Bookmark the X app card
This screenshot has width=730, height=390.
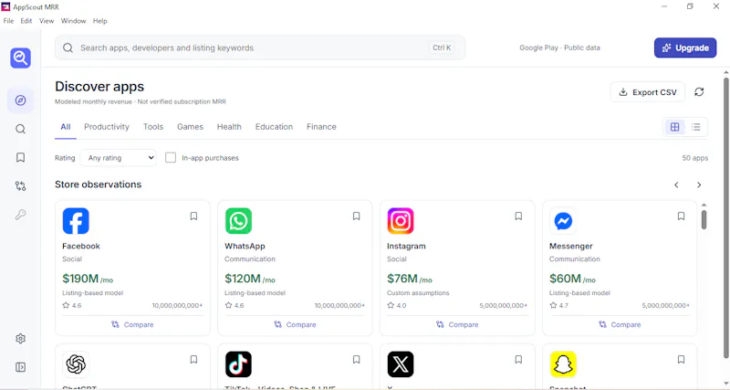pos(518,360)
